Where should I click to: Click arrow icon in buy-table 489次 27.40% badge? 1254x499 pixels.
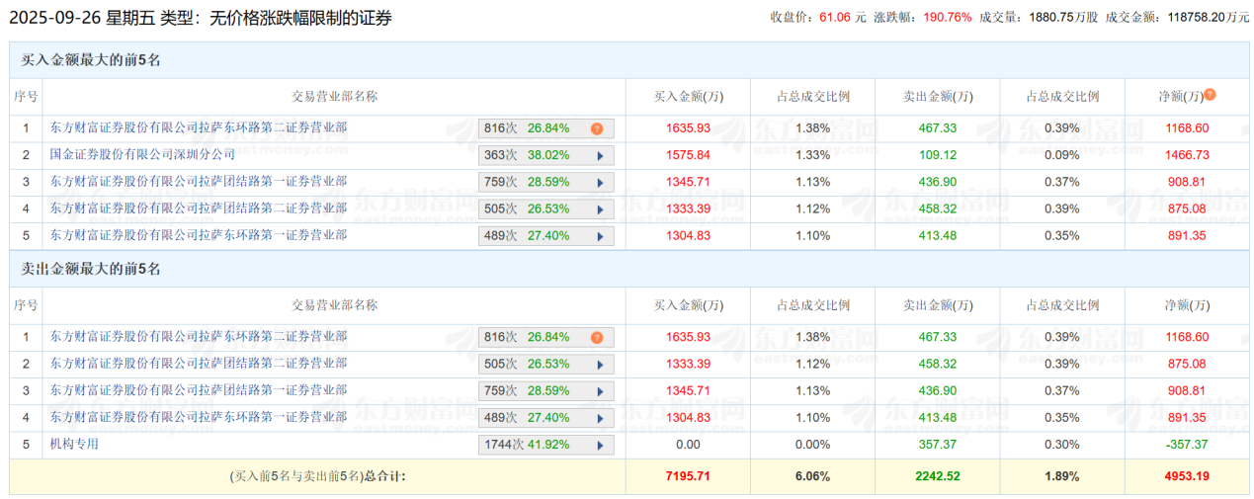(599, 236)
